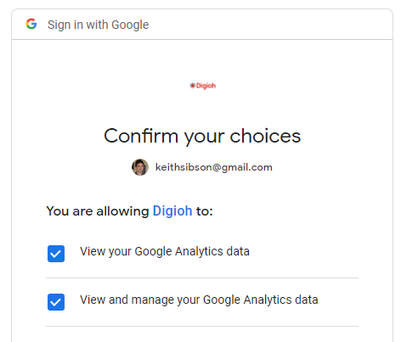Click the You are allowing text
The image size is (401, 342).
pyautogui.click(x=98, y=211)
